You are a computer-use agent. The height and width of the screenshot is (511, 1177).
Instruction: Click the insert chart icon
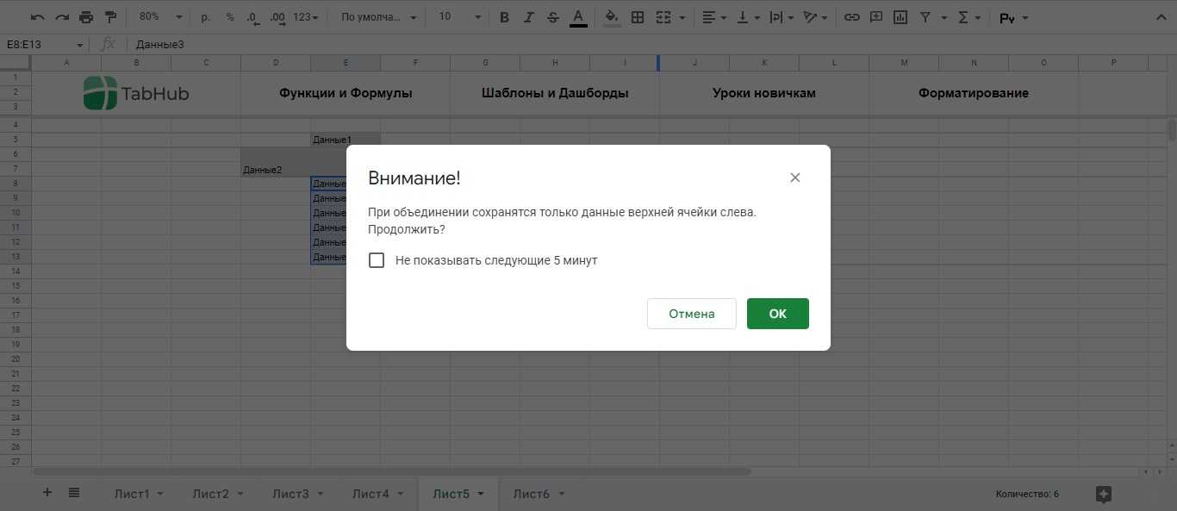[900, 17]
